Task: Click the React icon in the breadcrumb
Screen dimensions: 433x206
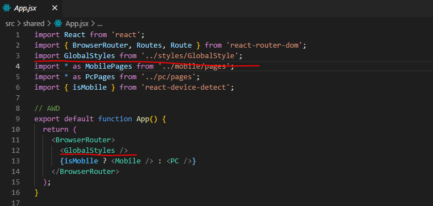Action: pyautogui.click(x=58, y=24)
